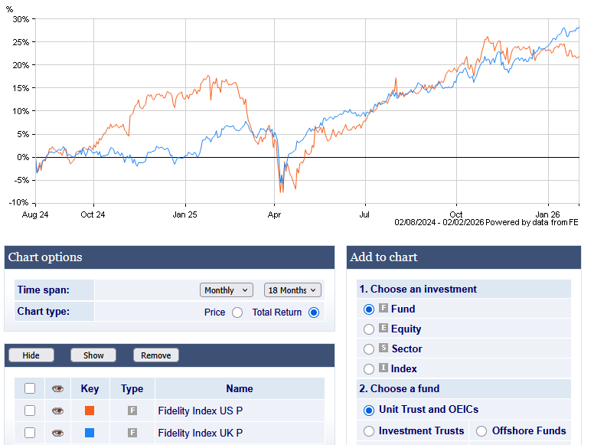Click the eye icon for Fidelity Index UK P
This screenshot has height=445, width=594.
coord(57,433)
